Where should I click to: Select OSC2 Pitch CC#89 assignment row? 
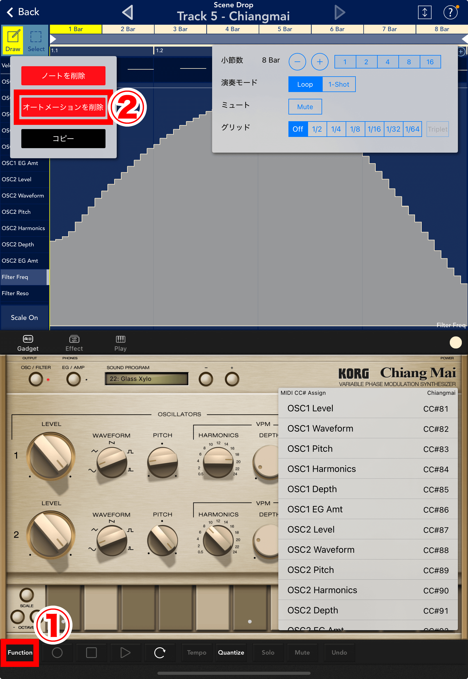(368, 570)
